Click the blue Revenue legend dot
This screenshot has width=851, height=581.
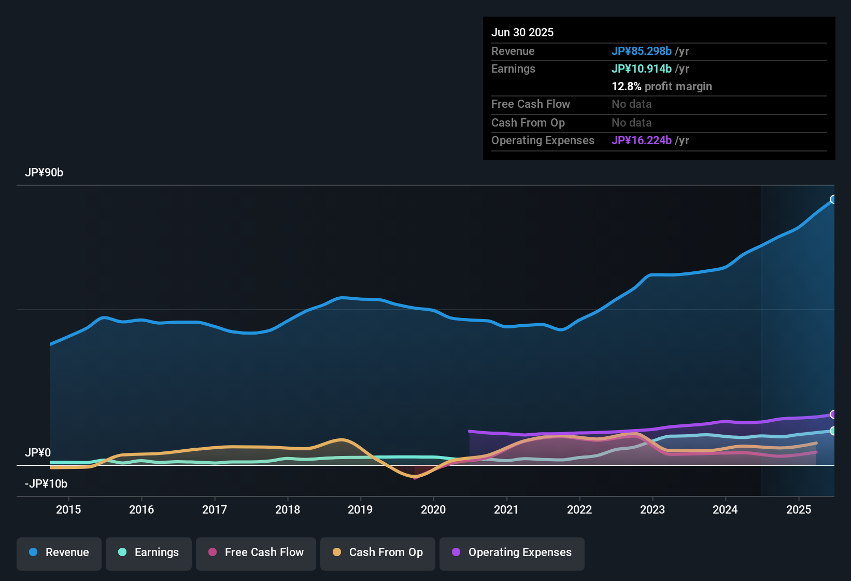[x=33, y=552]
